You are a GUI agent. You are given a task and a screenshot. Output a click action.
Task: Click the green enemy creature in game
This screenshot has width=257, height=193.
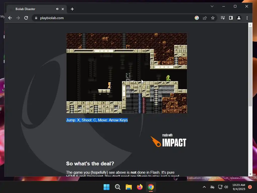click(x=168, y=78)
